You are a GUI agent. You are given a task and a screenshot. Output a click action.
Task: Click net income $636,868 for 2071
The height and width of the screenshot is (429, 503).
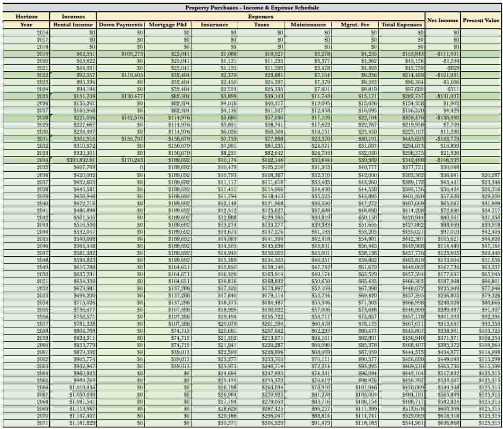click(x=442, y=423)
